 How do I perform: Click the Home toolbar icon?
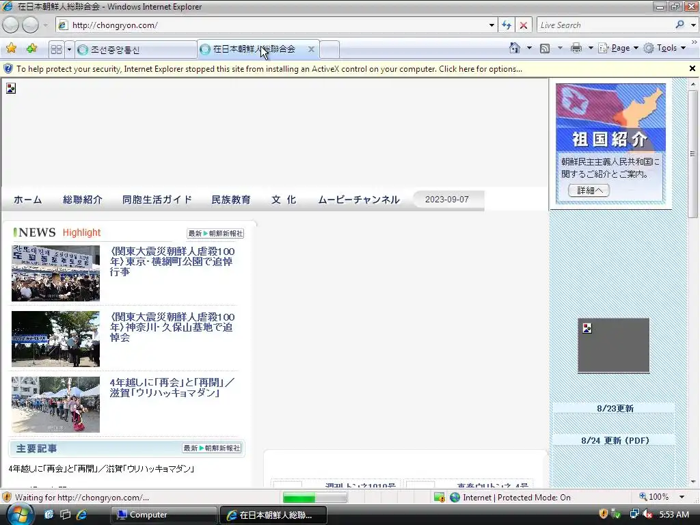[x=515, y=48]
